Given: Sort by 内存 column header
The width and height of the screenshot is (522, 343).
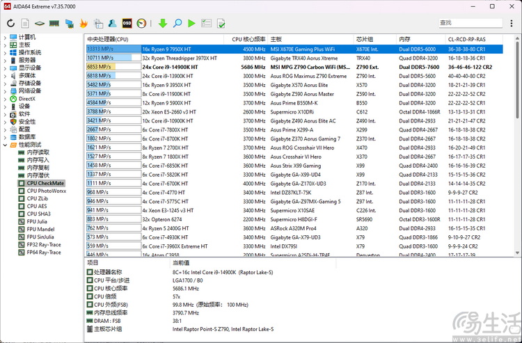Looking at the screenshot, I should point(421,39).
